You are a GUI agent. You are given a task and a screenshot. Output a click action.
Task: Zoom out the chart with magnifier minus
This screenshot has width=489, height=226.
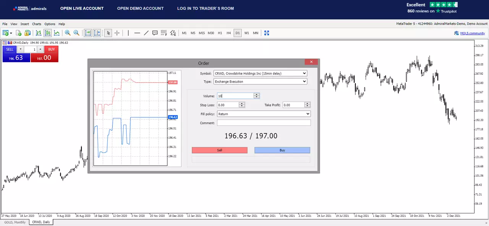point(76,33)
